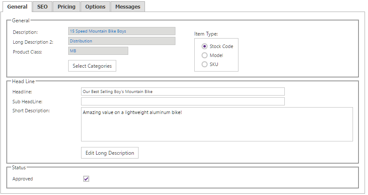Focus the Headline text input

(183, 92)
